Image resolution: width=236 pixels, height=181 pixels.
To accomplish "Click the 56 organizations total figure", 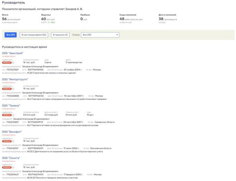I will (x=5, y=19).
